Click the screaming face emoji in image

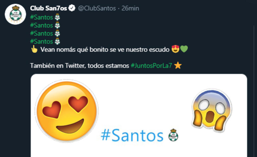[211, 110]
